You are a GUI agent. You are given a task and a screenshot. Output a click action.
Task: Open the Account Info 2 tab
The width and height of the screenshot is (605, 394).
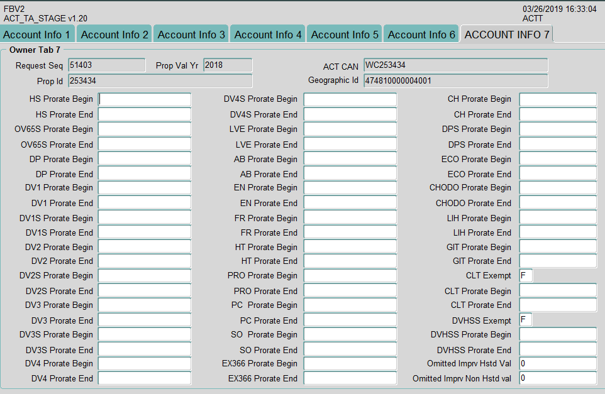click(114, 35)
